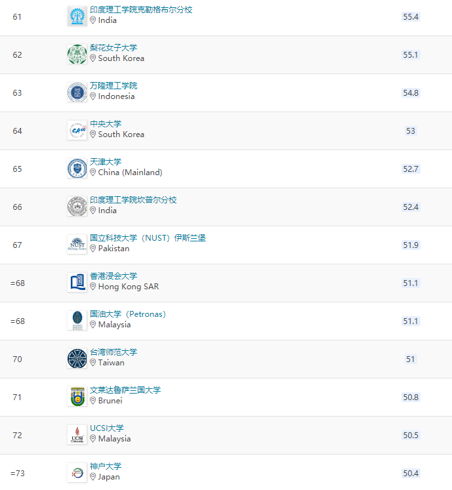Click the Hong Kong Baptist University logo
452x490 pixels.
pos(77,283)
